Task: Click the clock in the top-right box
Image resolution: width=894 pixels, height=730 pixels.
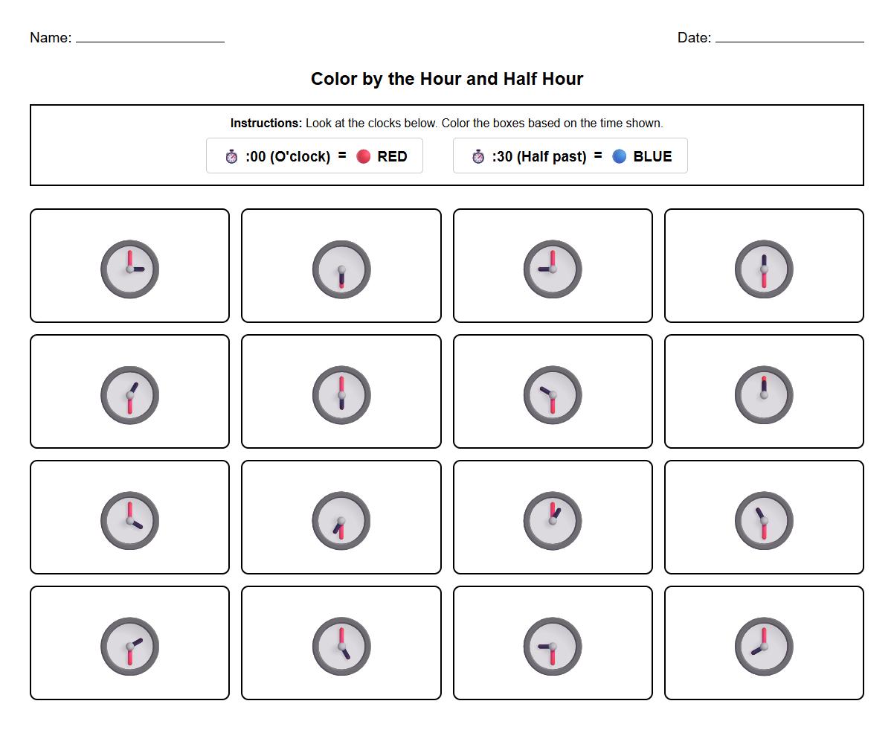Action: (763, 268)
